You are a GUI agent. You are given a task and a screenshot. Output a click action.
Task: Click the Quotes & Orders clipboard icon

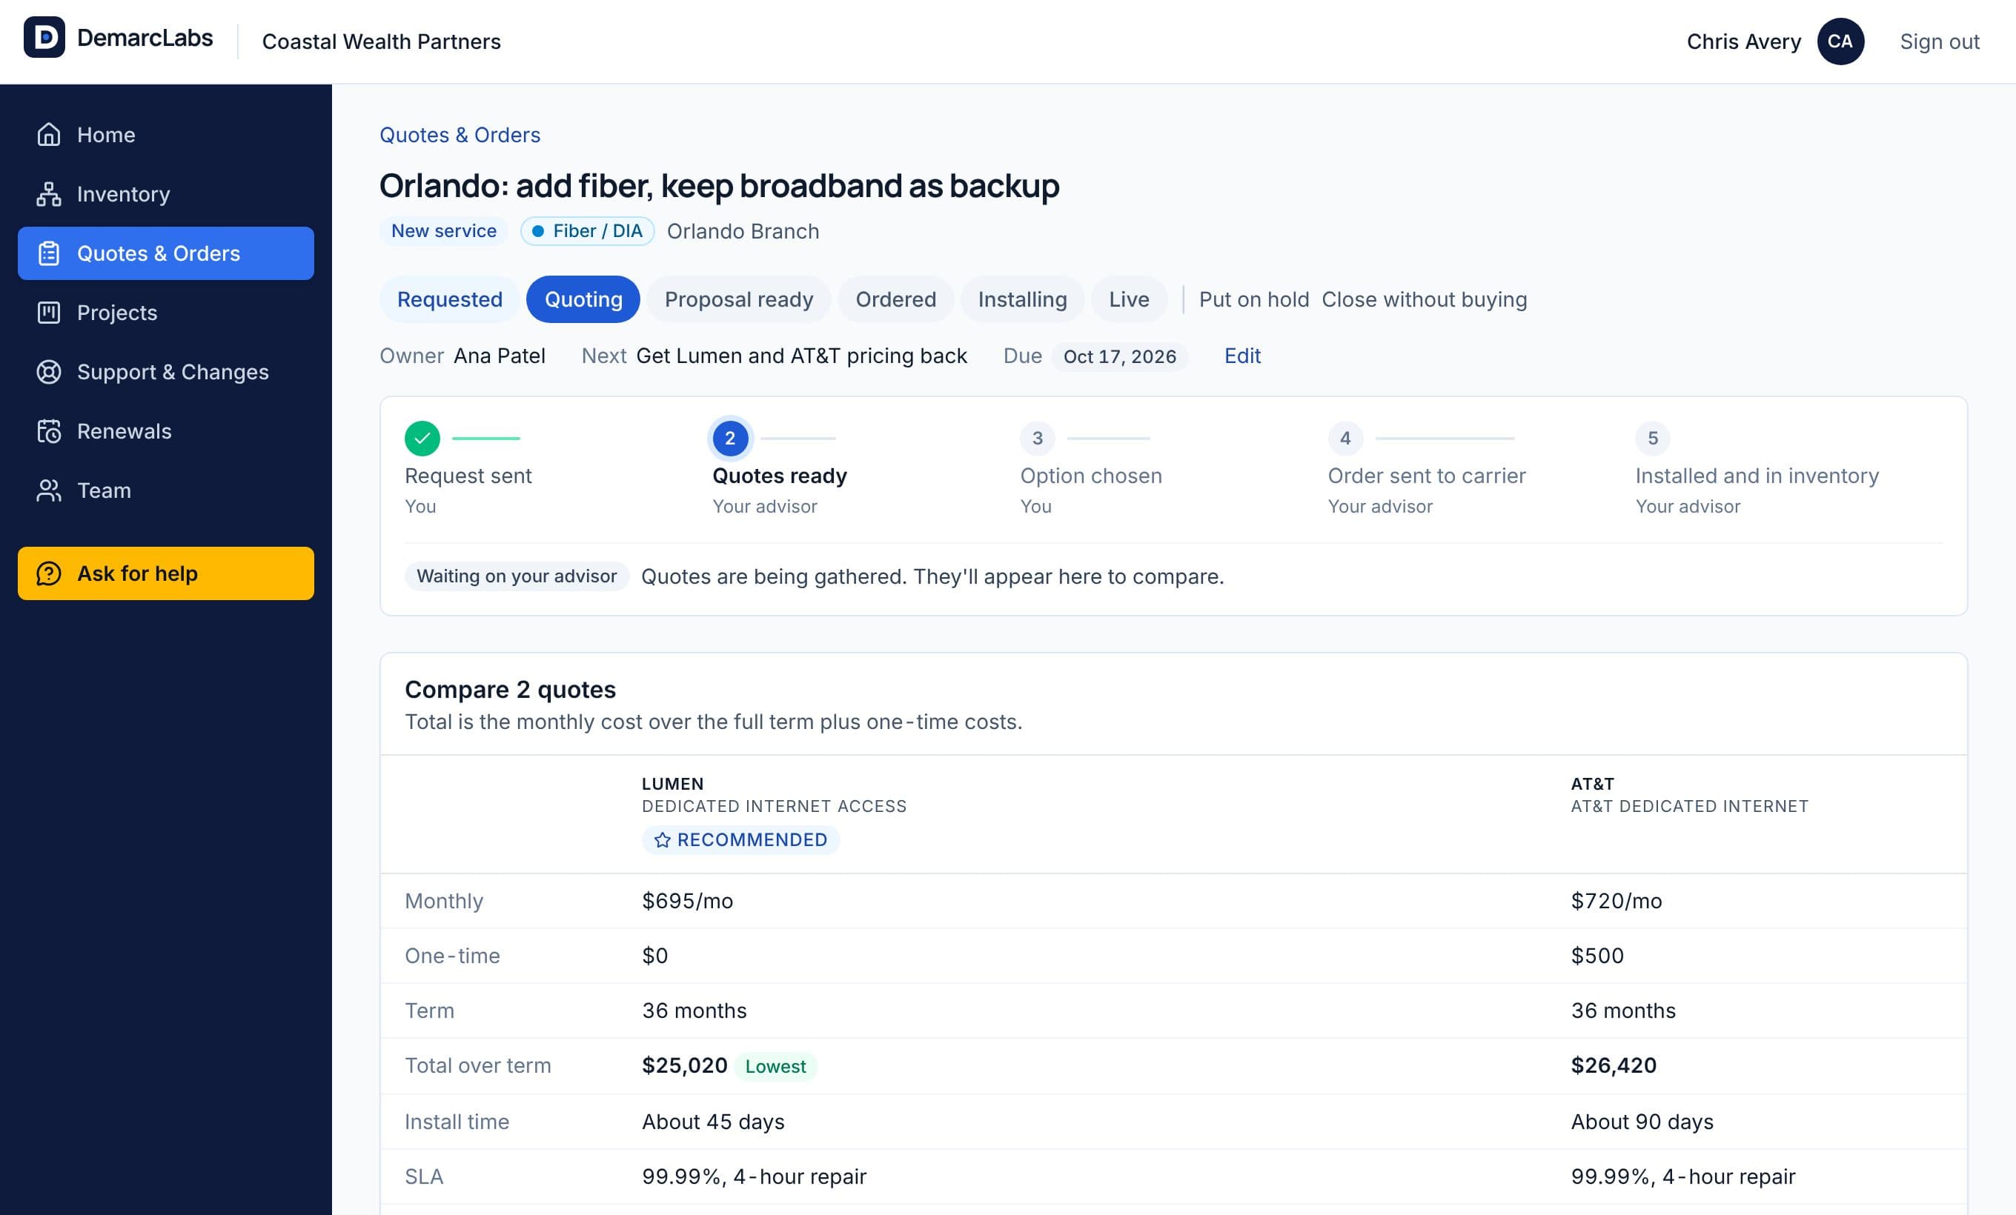pyautogui.click(x=49, y=253)
